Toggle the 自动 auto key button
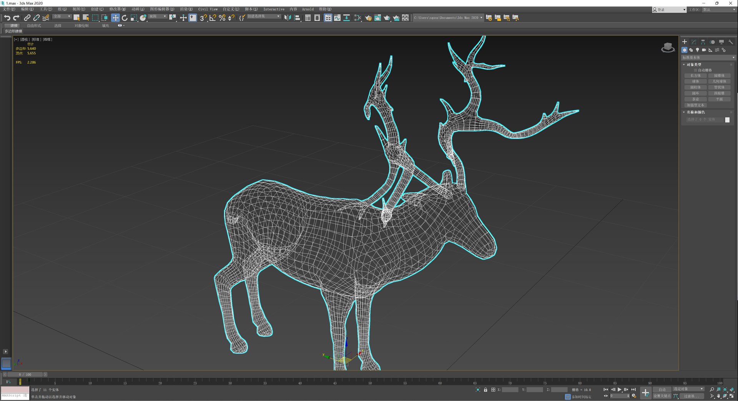This screenshot has height=401, width=738. [662, 389]
